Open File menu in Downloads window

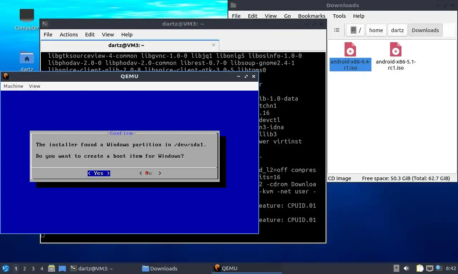point(236,16)
